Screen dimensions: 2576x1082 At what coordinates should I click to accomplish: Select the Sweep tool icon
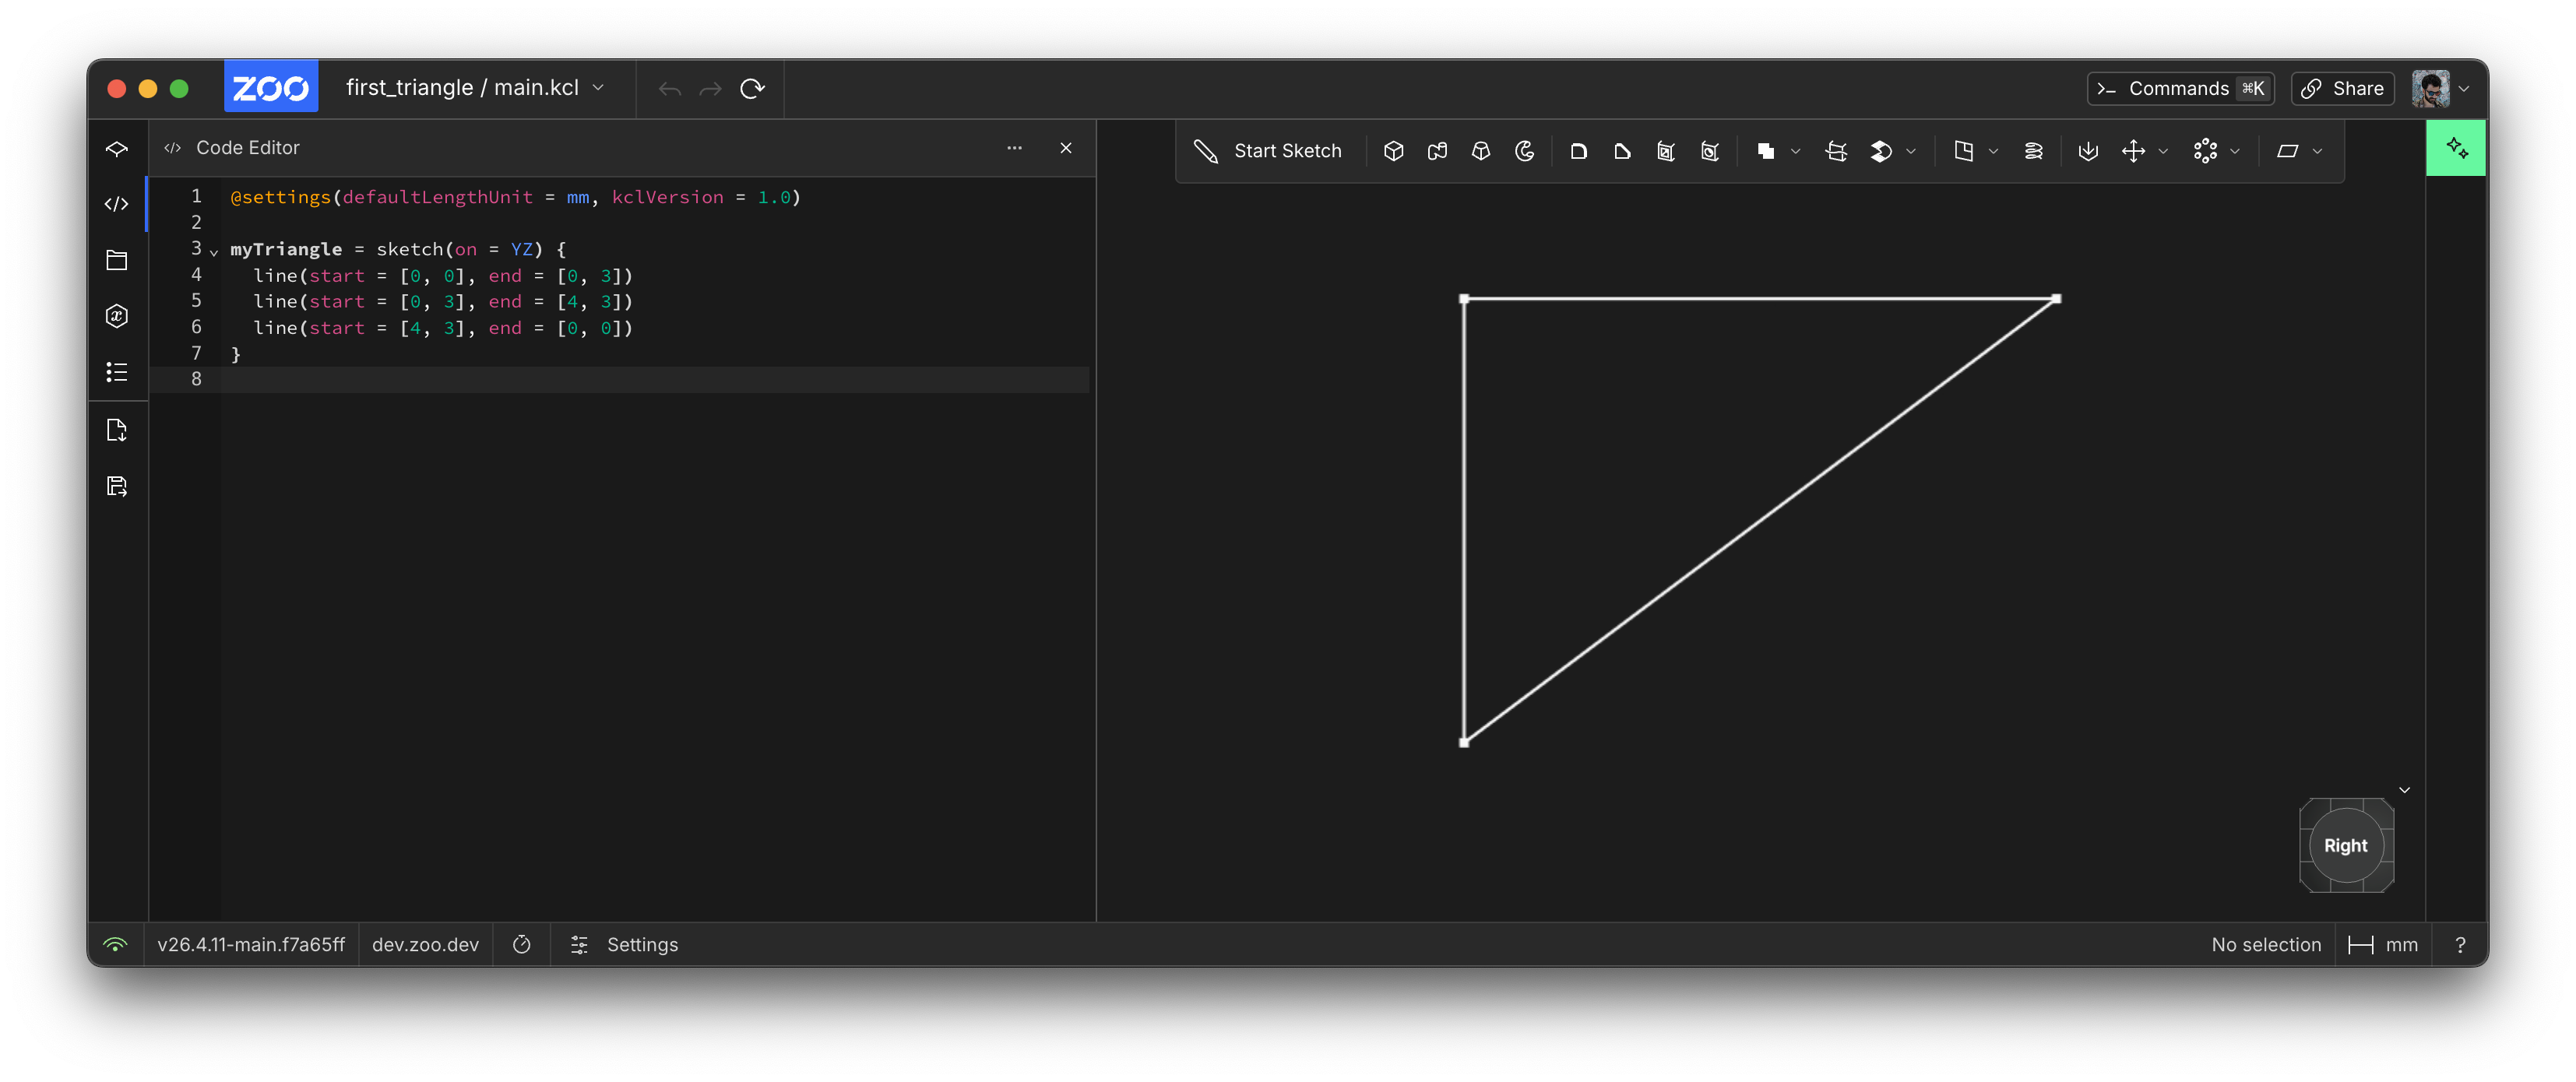(x=1437, y=151)
